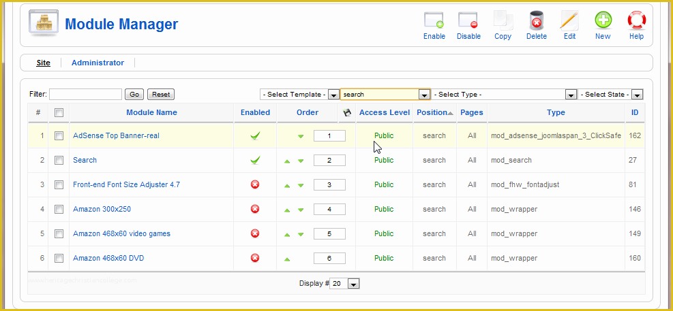Enable Amazon 468x60 video games via red icon
The height and width of the screenshot is (311, 673).
pyautogui.click(x=255, y=233)
